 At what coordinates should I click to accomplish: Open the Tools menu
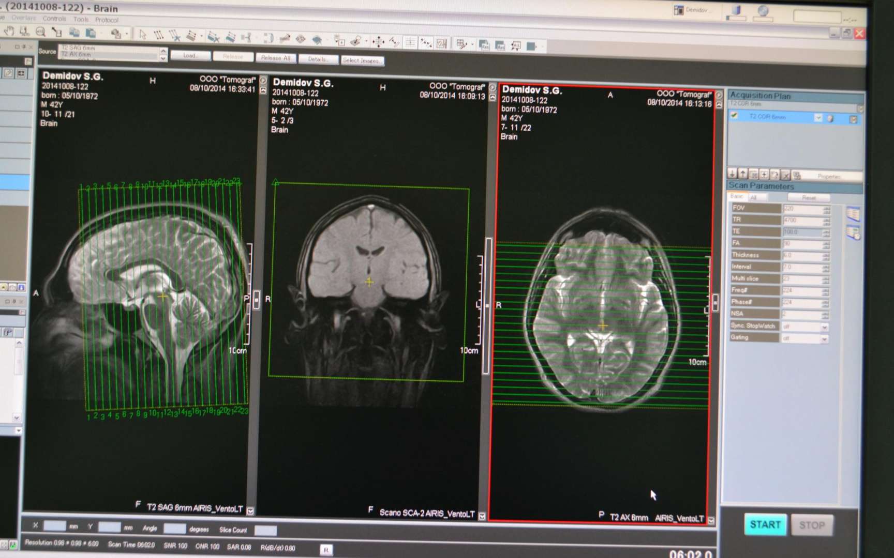coord(81,19)
